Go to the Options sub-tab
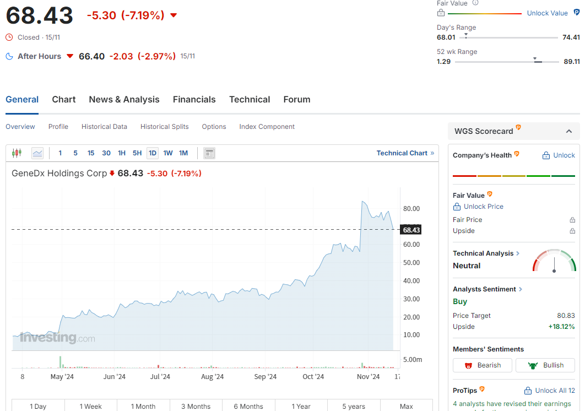 pos(214,127)
